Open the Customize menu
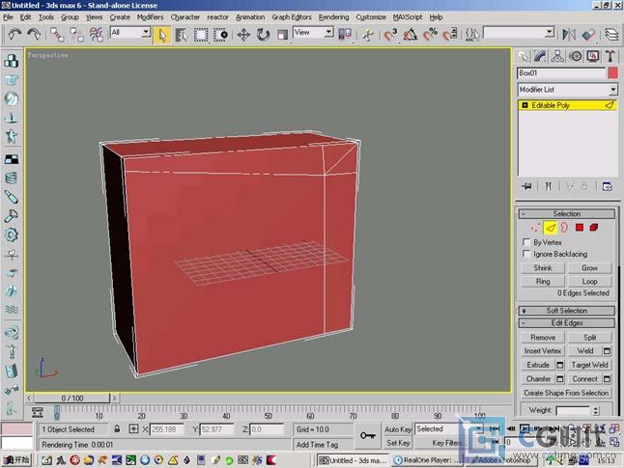Image resolution: width=624 pixels, height=468 pixels. point(371,17)
